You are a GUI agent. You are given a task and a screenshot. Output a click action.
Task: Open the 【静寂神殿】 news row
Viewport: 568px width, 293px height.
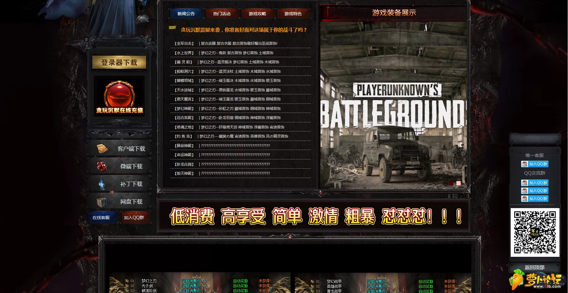(241, 146)
